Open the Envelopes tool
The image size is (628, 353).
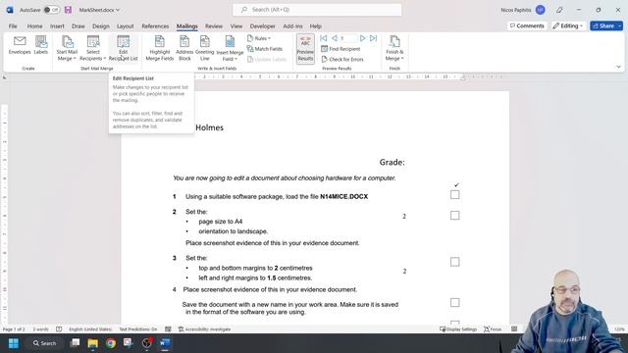click(x=20, y=45)
